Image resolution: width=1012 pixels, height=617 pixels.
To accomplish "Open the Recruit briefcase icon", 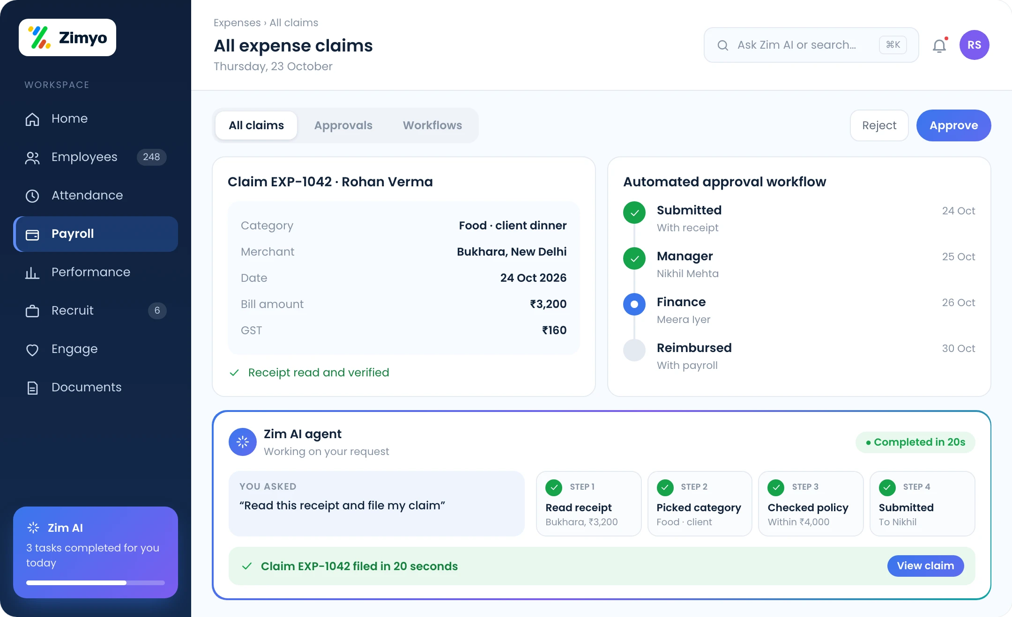I will 32,311.
